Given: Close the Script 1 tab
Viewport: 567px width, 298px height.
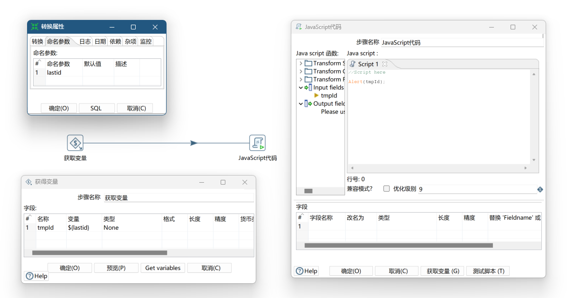Looking at the screenshot, I should click(385, 64).
